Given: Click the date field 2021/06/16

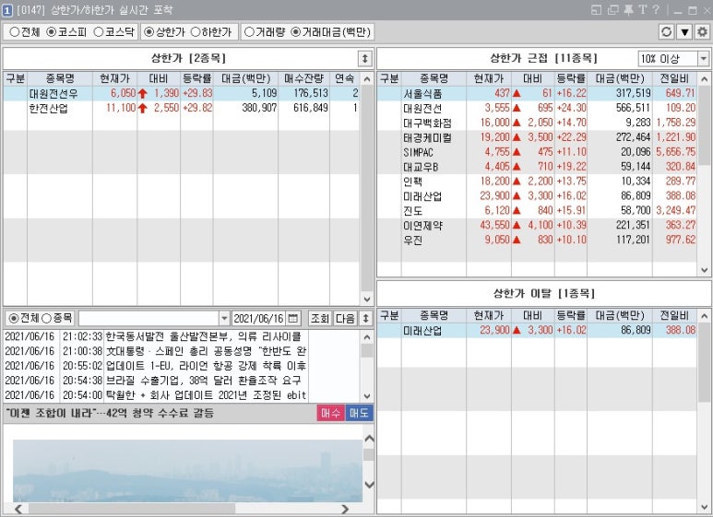Looking at the screenshot, I should [x=258, y=318].
